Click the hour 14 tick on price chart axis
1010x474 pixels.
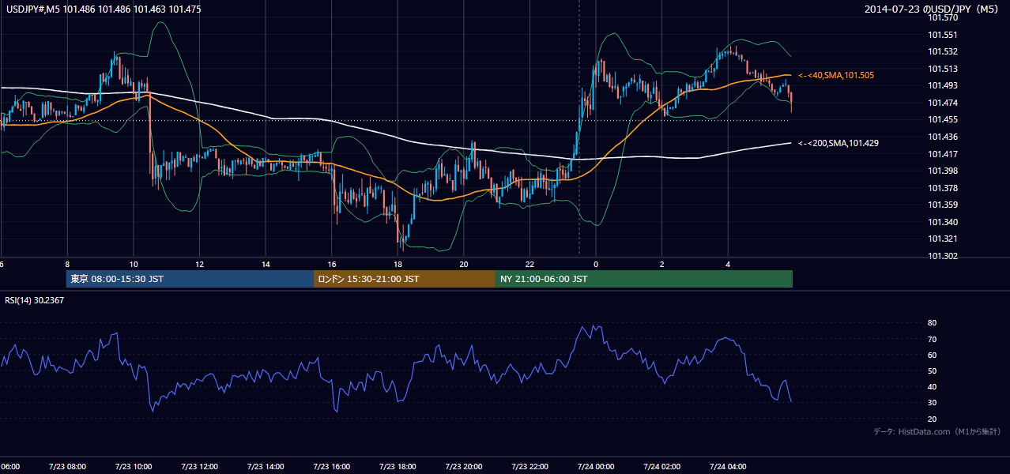[266, 265]
